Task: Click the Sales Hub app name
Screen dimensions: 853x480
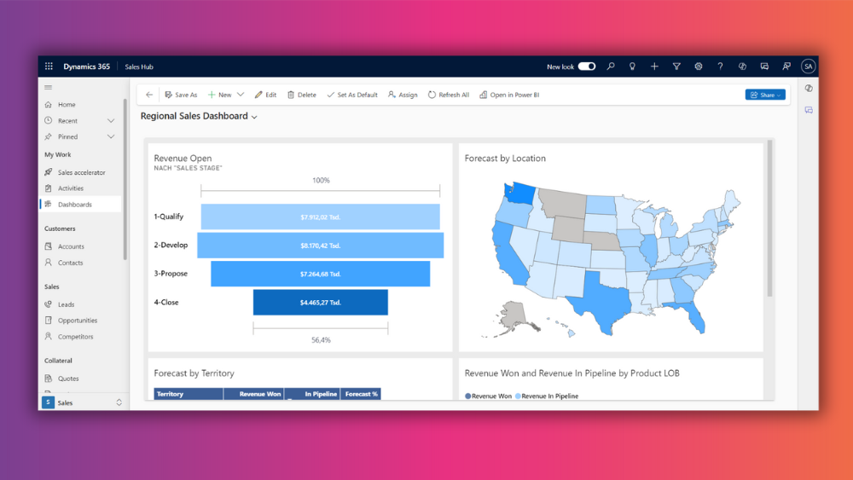Action: point(139,67)
